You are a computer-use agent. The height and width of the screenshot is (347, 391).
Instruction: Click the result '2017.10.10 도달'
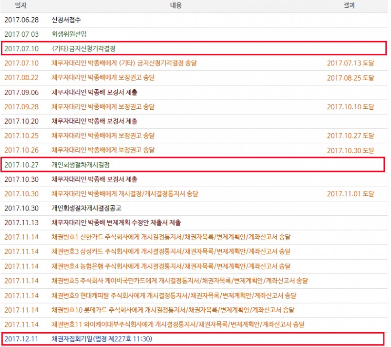(350, 107)
